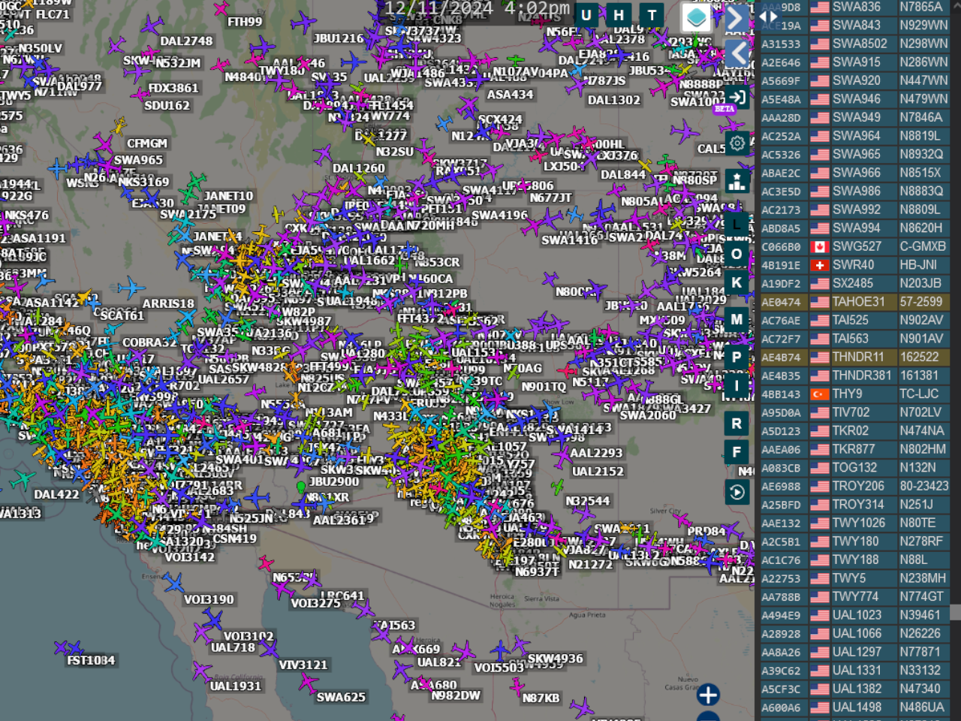The width and height of the screenshot is (961, 721).
Task: Click hex code AC1C76 in the table
Action: coord(781,560)
